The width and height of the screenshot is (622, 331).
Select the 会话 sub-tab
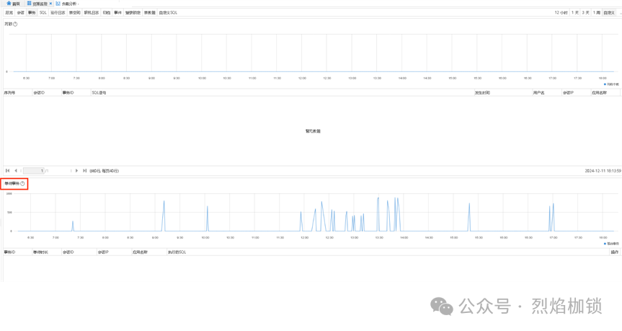tap(21, 13)
